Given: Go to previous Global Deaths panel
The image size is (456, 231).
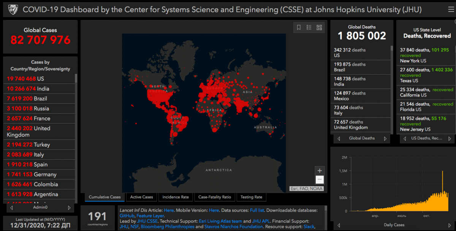Looking at the screenshot, I should (339, 138).
